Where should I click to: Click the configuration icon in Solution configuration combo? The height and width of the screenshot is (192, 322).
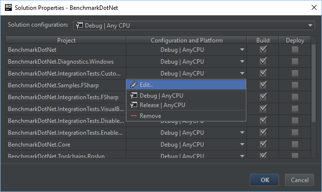pos(80,26)
